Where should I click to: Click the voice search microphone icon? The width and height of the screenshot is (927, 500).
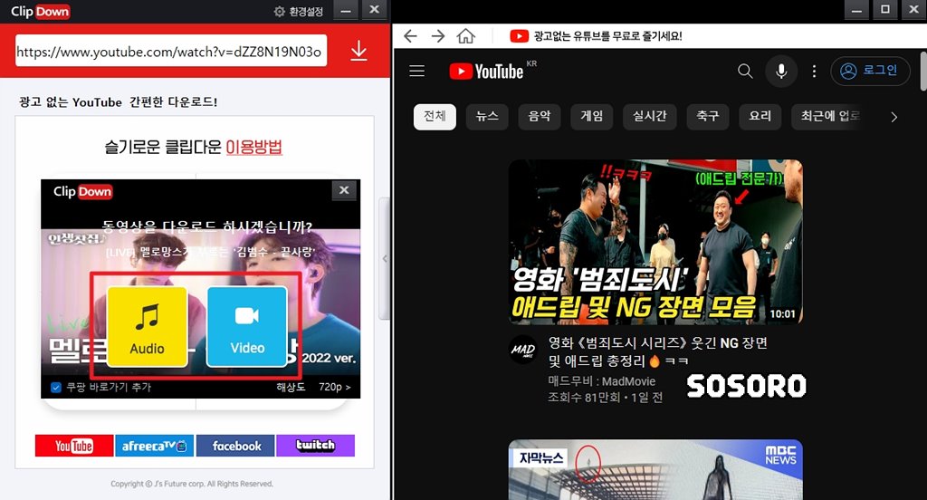point(781,71)
